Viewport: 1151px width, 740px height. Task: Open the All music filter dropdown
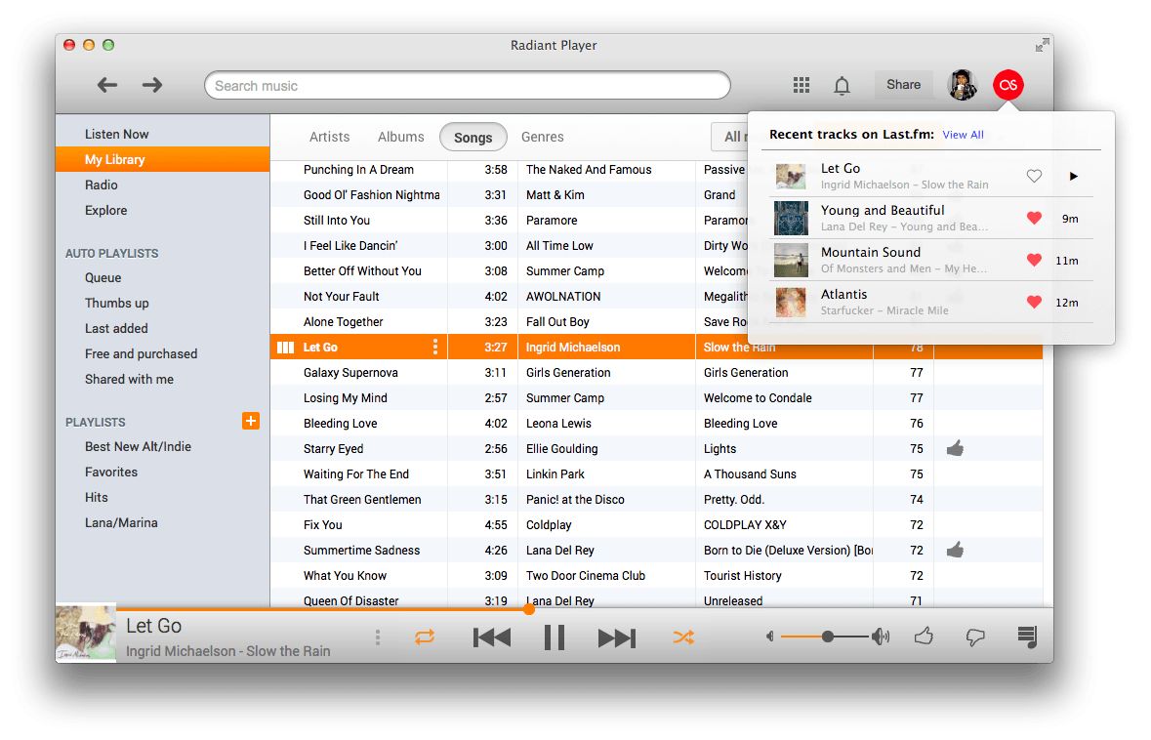(x=735, y=137)
